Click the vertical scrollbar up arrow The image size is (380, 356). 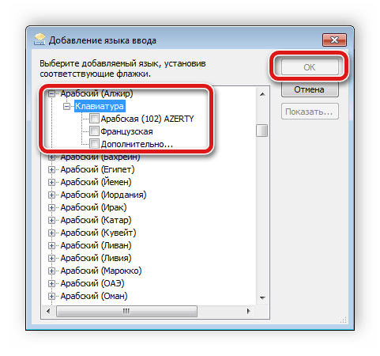262,94
